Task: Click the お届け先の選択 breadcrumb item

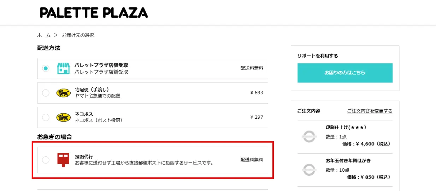Action: click(x=78, y=35)
